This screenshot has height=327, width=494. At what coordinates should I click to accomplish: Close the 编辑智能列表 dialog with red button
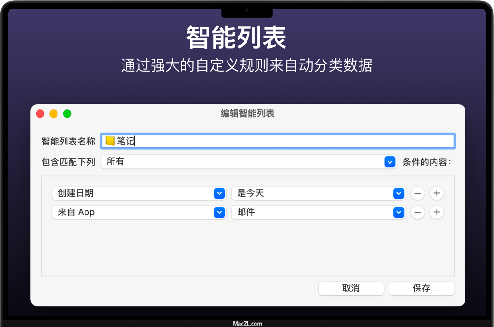(40, 114)
